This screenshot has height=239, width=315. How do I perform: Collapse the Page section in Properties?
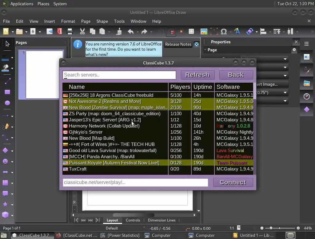205,49
